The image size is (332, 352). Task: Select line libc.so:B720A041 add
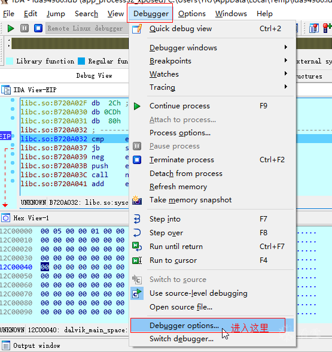74,184
